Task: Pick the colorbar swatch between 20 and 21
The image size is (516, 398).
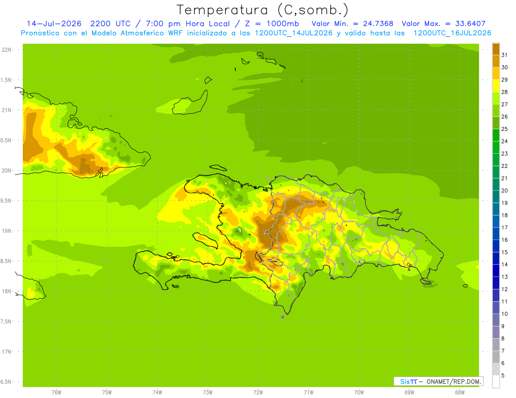Action: click(496, 184)
